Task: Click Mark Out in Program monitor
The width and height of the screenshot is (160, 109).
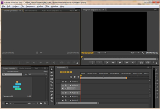Action: (99, 63)
